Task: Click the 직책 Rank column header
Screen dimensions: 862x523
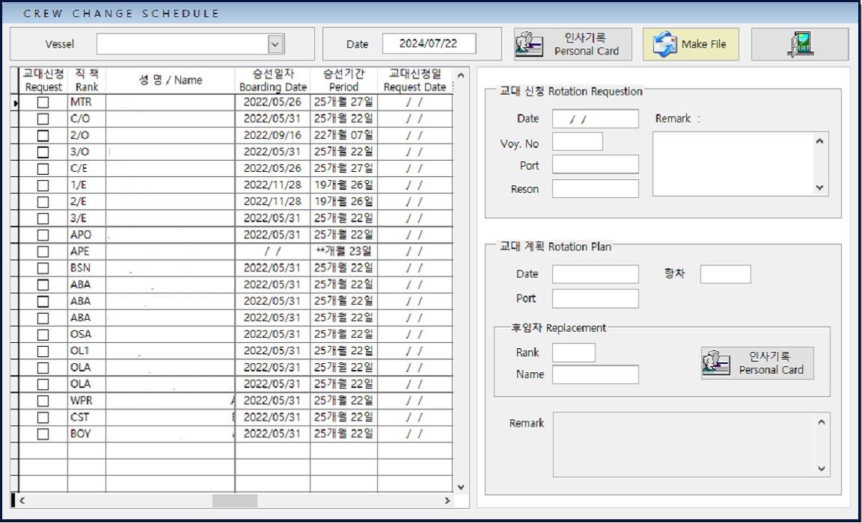Action: [x=87, y=80]
